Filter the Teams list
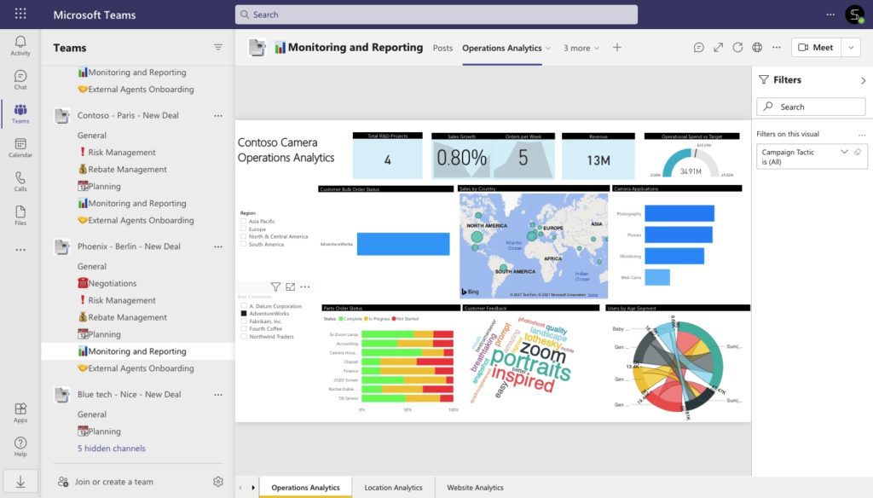This screenshot has height=498, width=873. [218, 48]
